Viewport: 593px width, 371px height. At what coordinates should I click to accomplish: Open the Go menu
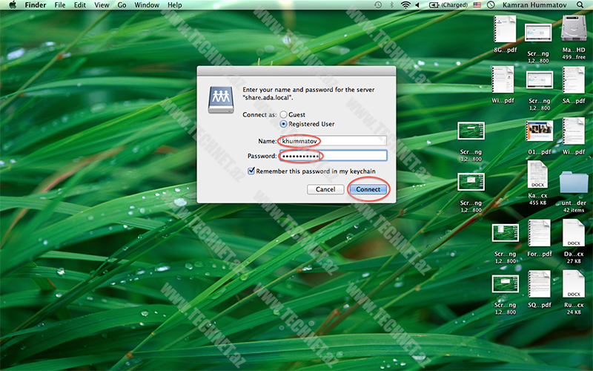[122, 5]
